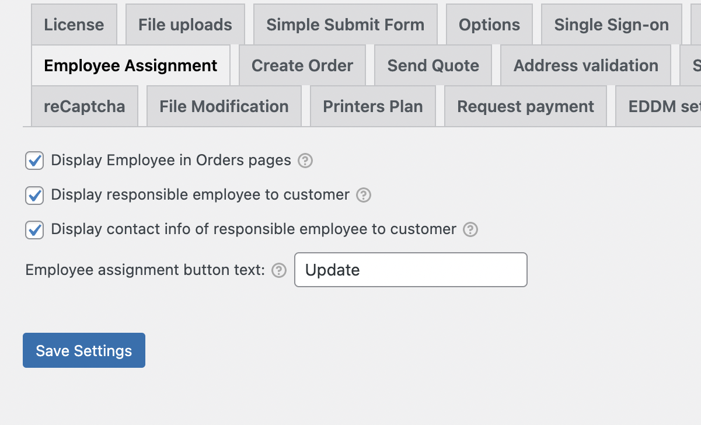Viewport: 701px width, 425px height.
Task: Open the Printers Plan tab
Action: 372,106
